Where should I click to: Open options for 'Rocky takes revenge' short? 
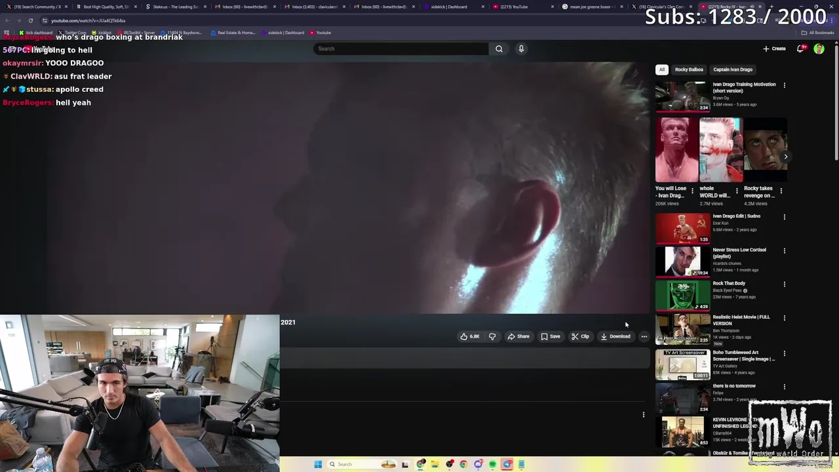tap(781, 191)
